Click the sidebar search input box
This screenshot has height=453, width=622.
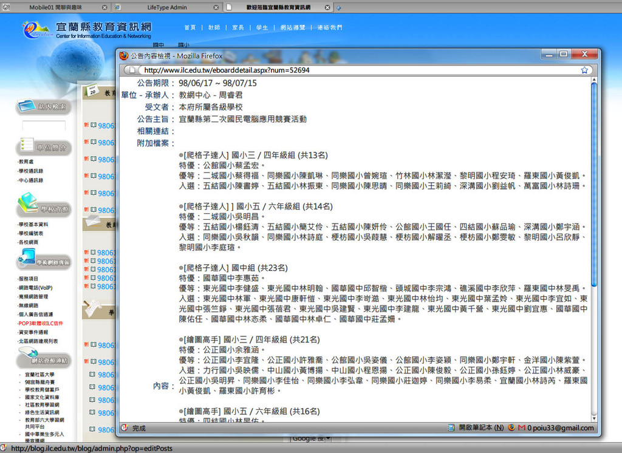(44, 126)
